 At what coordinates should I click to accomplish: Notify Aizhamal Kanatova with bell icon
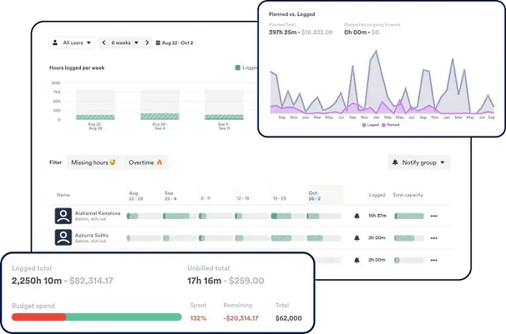coord(356,216)
